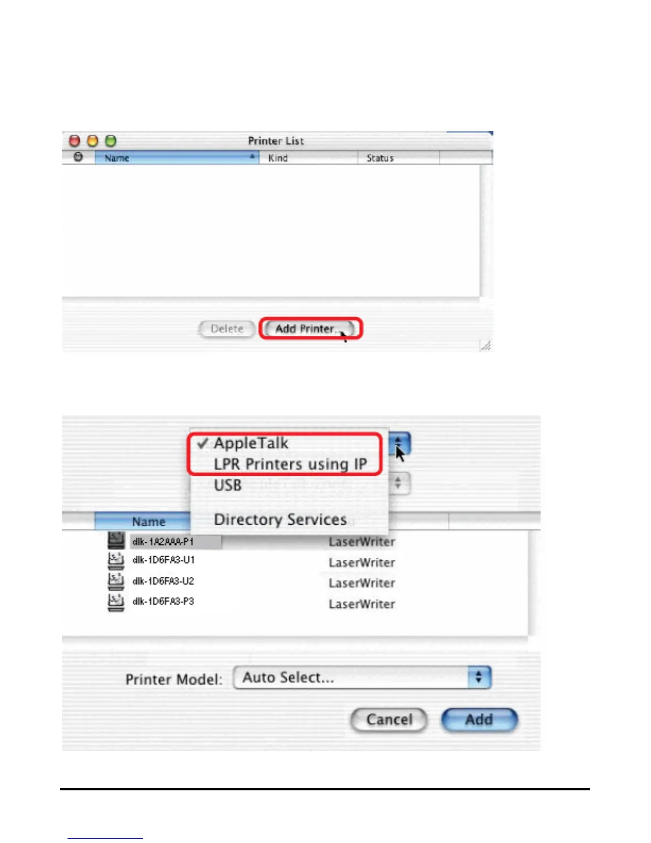Click the resize grip icon of Printer List window
651x843 pixels.
(486, 346)
